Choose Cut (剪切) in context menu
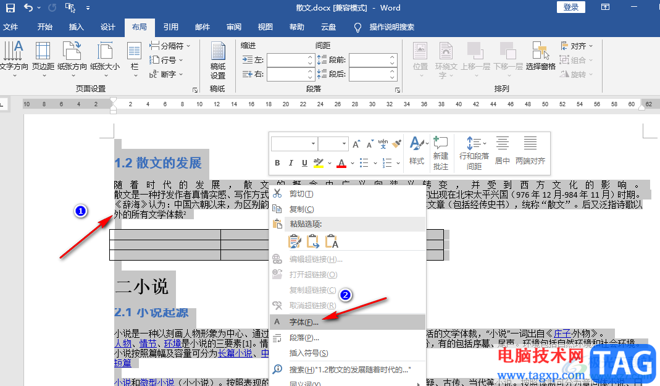The height and width of the screenshot is (386, 660). (x=347, y=194)
